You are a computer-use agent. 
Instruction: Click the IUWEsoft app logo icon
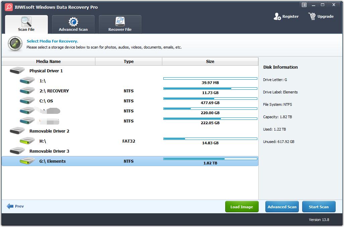(9, 7)
